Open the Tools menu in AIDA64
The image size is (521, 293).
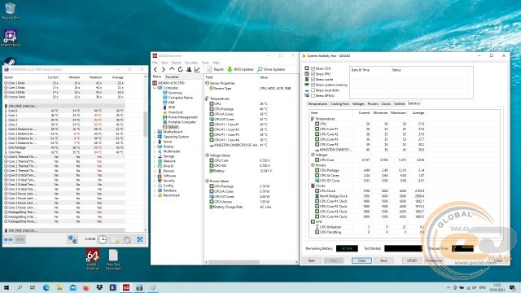pos(205,63)
